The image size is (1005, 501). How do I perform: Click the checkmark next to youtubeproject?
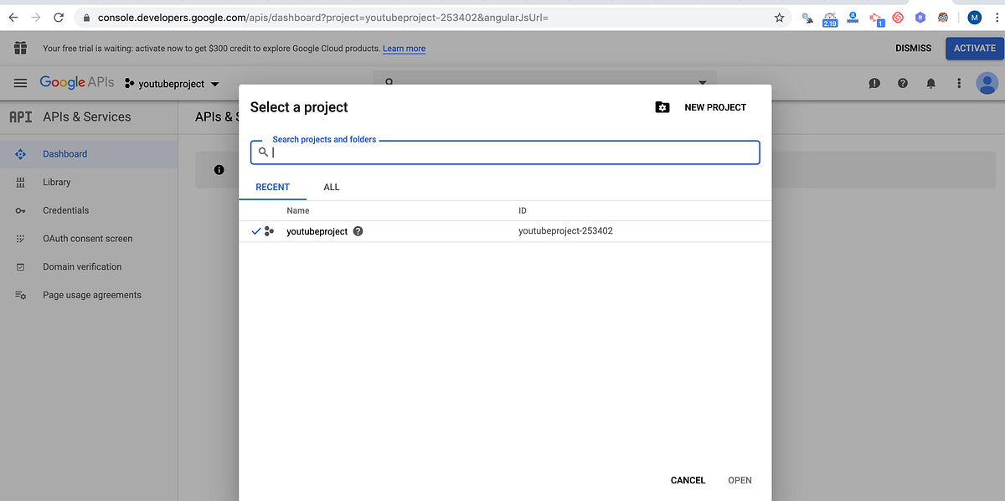coord(256,231)
